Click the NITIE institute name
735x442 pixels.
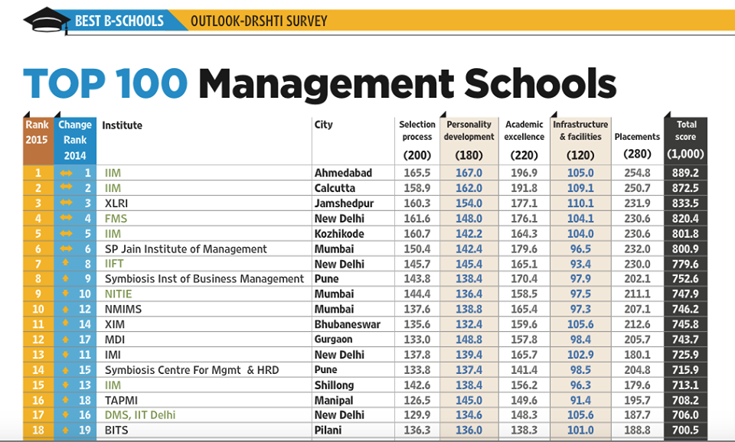pos(118,294)
